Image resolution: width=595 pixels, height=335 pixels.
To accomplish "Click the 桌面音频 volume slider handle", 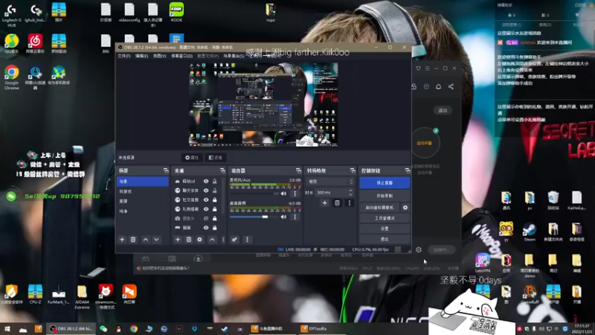I will click(x=265, y=217).
